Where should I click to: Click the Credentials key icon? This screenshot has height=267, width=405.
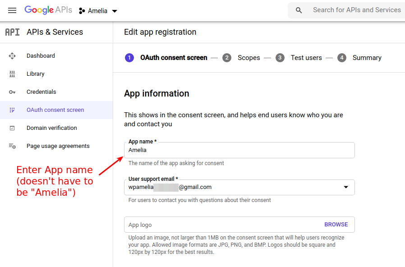(12, 92)
